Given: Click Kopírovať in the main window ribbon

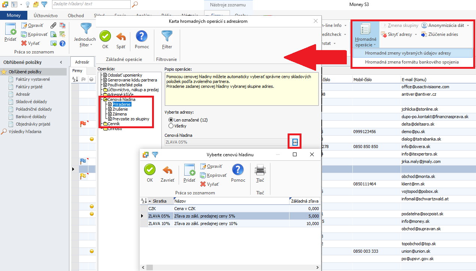Looking at the screenshot, I should tap(34, 34).
